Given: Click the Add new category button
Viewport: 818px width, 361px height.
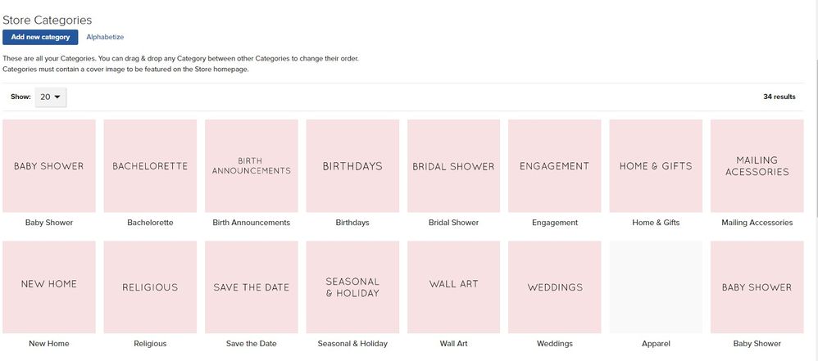Looking at the screenshot, I should [x=40, y=37].
